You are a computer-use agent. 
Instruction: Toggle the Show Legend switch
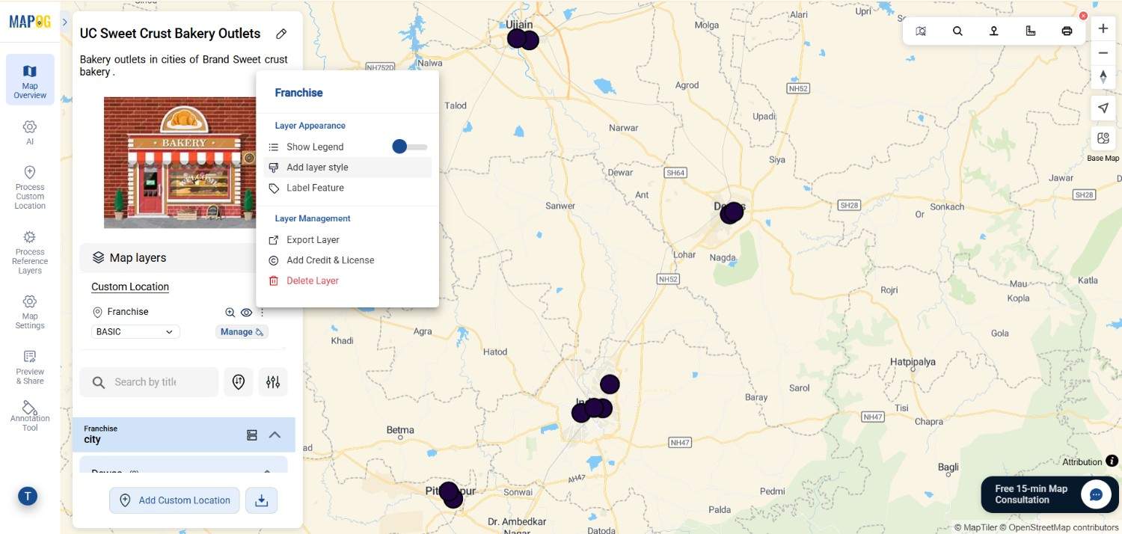pos(409,147)
